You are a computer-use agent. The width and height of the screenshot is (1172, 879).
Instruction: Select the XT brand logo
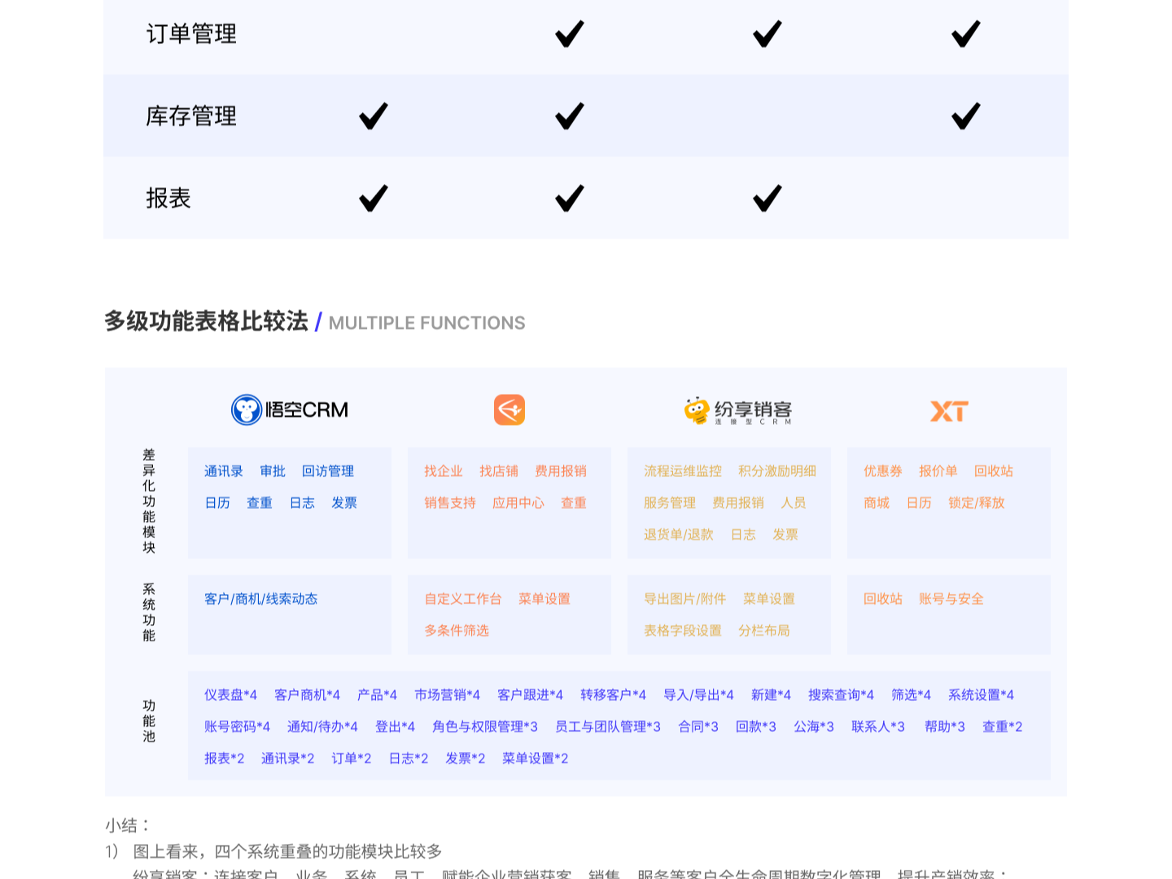(949, 411)
